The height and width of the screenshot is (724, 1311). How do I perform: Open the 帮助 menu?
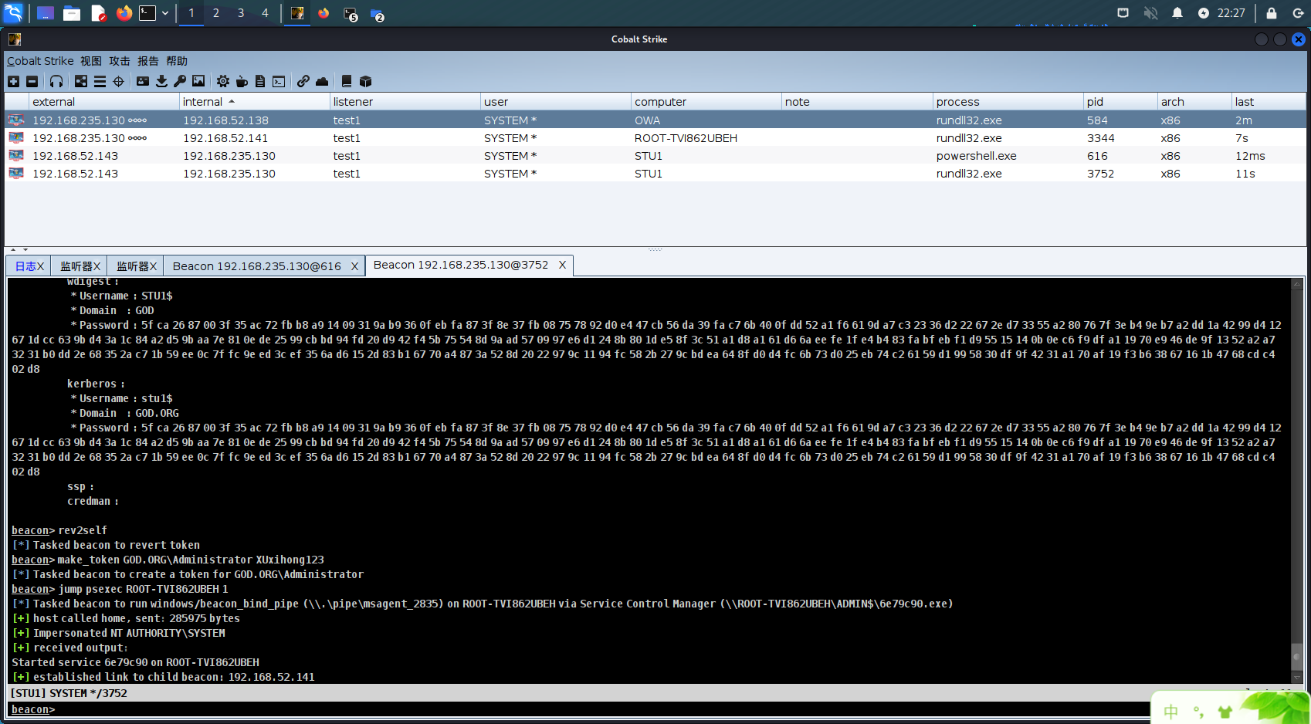(177, 61)
